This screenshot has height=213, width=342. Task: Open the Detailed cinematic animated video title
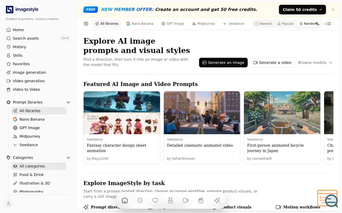[200, 145]
